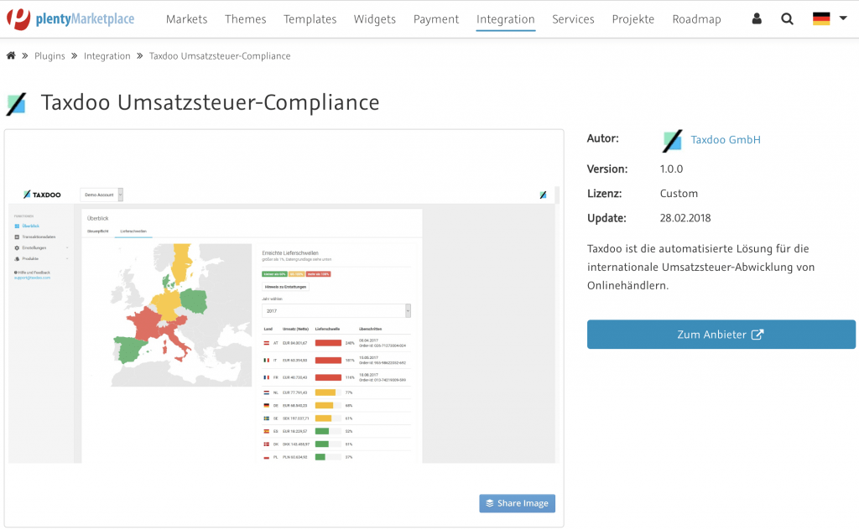This screenshot has width=859, height=530.
Task: Click the Share Image button
Action: [x=517, y=503]
